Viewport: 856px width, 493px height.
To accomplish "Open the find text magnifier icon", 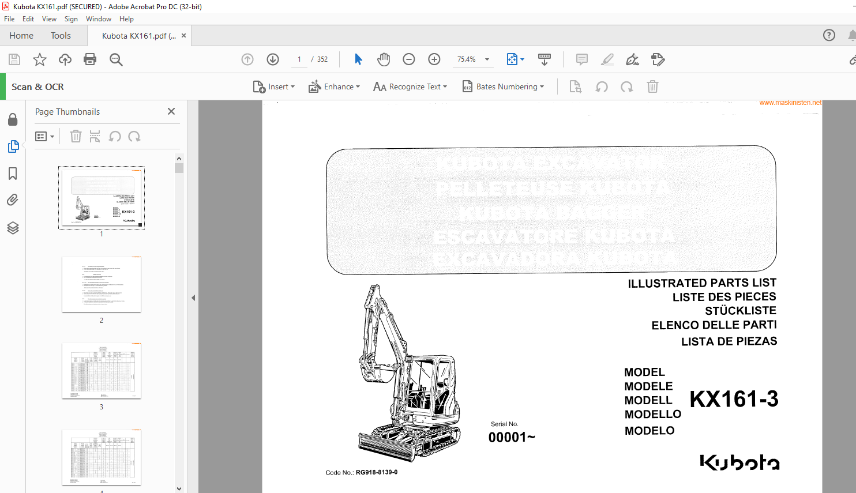I will pos(116,59).
